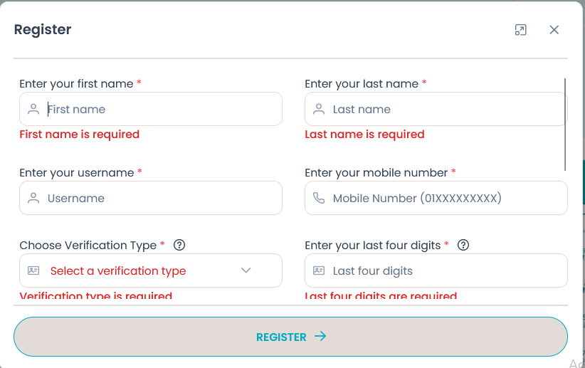
Task: Focus the First name input field
Action: point(160,110)
